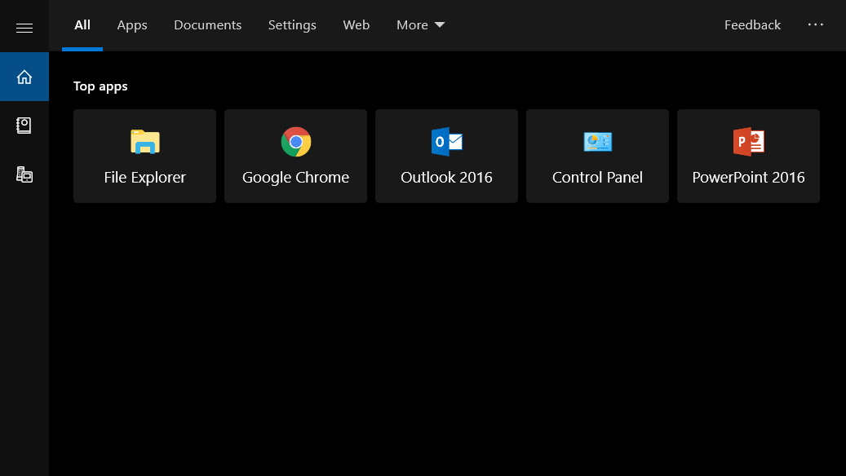The width and height of the screenshot is (846, 476).
Task: Click the Feedback button
Action: (752, 25)
